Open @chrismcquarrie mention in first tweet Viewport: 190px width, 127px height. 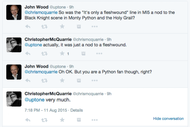pyautogui.click(x=41, y=12)
